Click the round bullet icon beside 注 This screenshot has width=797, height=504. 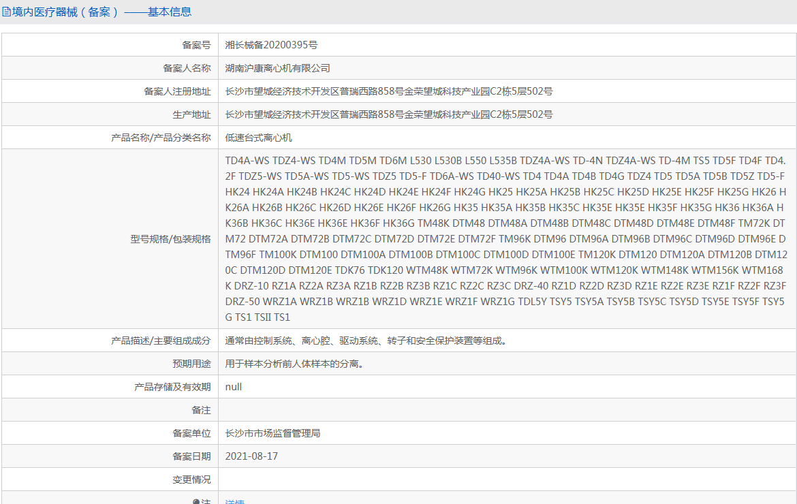pyautogui.click(x=196, y=502)
